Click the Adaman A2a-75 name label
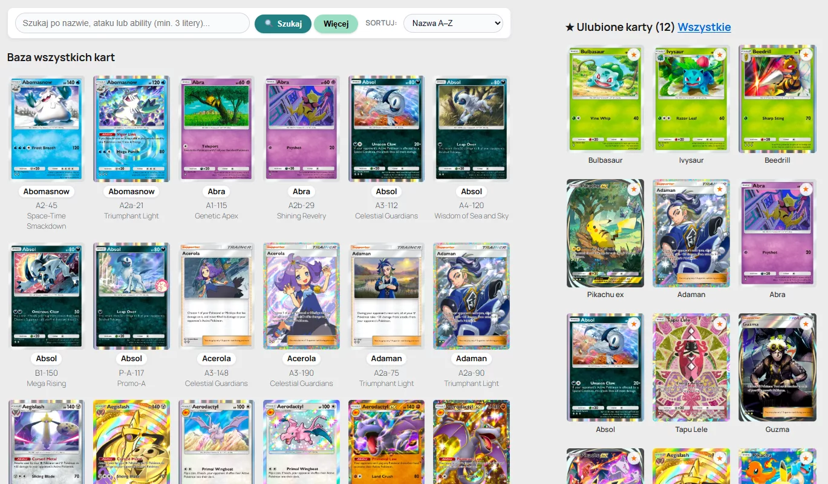828x484 pixels. 386,359
